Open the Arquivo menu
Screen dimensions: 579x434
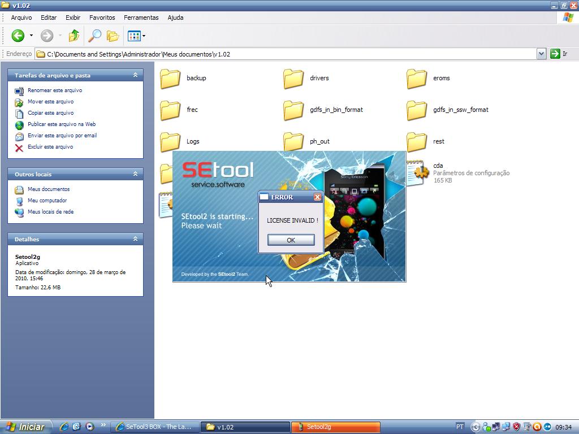[x=21, y=18]
